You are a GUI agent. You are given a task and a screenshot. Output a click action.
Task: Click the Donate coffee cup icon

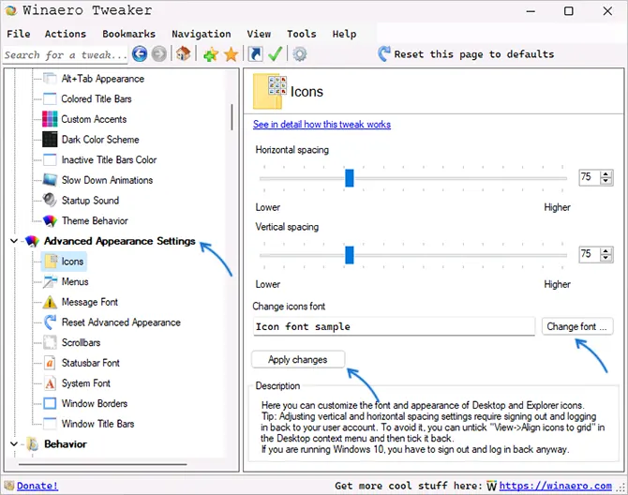(x=9, y=486)
